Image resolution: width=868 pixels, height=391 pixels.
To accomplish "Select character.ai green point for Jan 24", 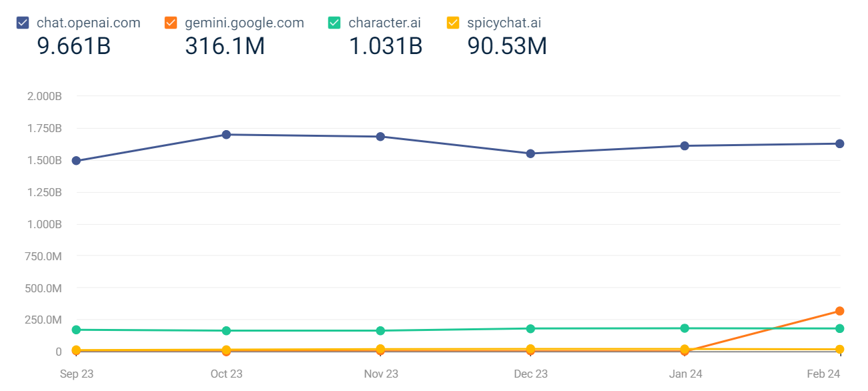I will tap(685, 328).
